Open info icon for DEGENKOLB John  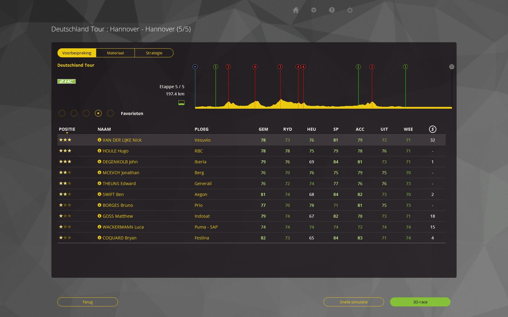click(x=99, y=162)
